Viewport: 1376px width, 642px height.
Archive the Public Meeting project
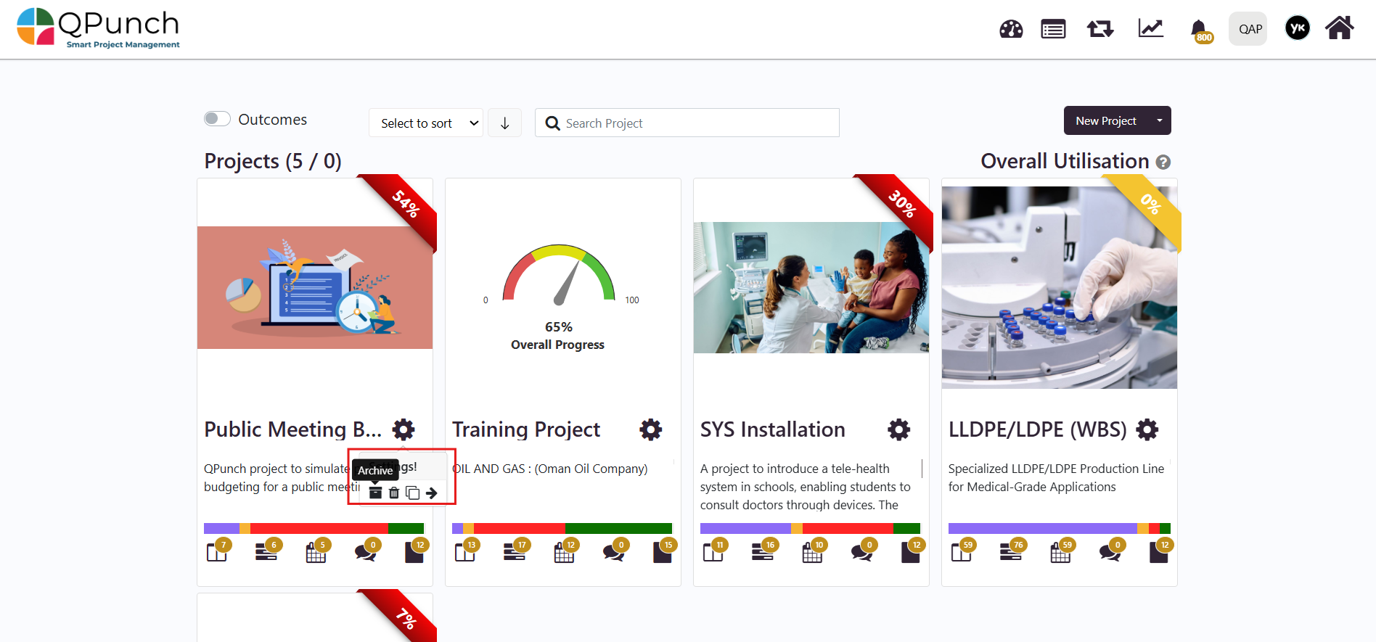point(375,493)
